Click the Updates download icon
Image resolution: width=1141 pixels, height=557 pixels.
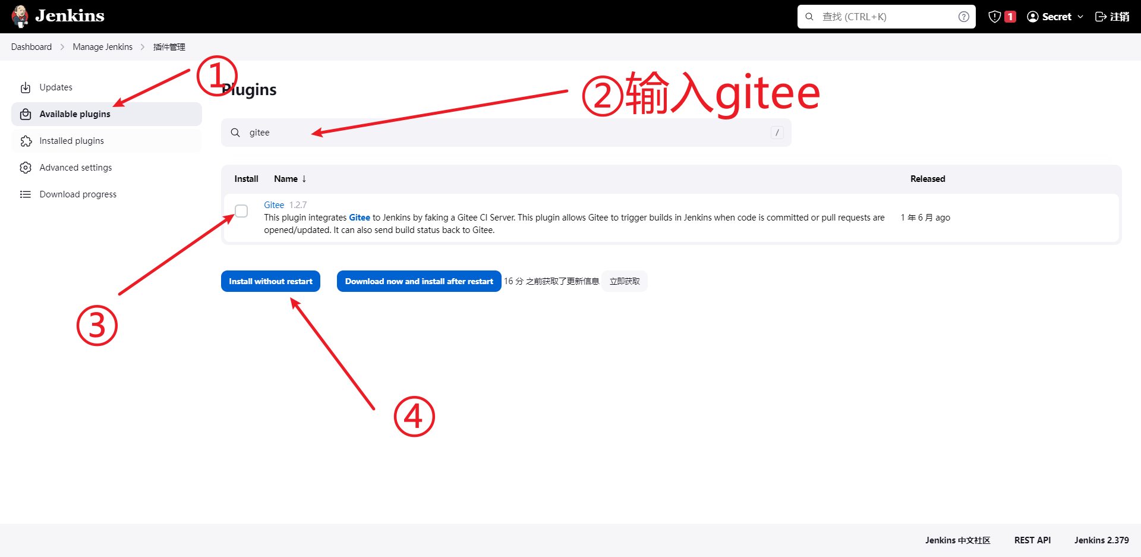[x=26, y=87]
